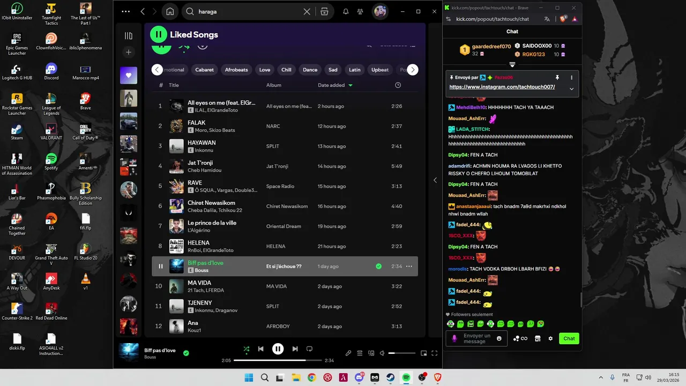686x386 pixels.
Task: Pause playback in bottom player bar
Action: [278, 349]
